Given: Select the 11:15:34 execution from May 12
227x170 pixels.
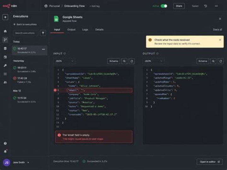Looking at the screenshot, I should (x=30, y=100).
